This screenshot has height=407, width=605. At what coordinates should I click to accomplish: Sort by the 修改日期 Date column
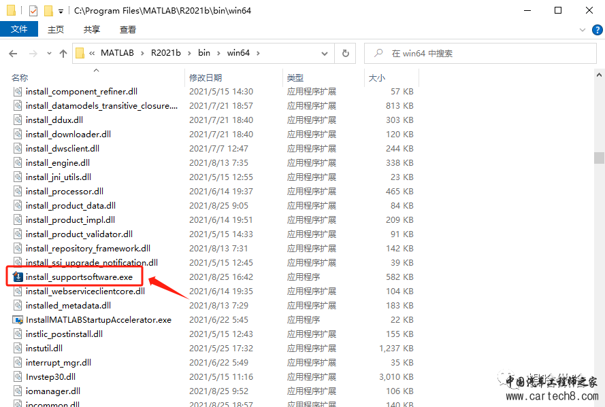[x=206, y=77]
